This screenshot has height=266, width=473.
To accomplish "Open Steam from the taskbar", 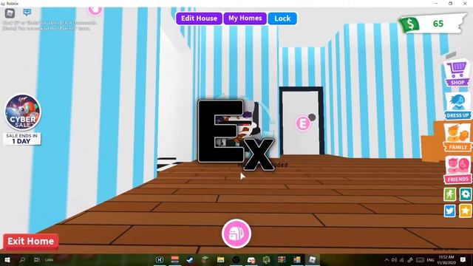I will (x=190, y=259).
